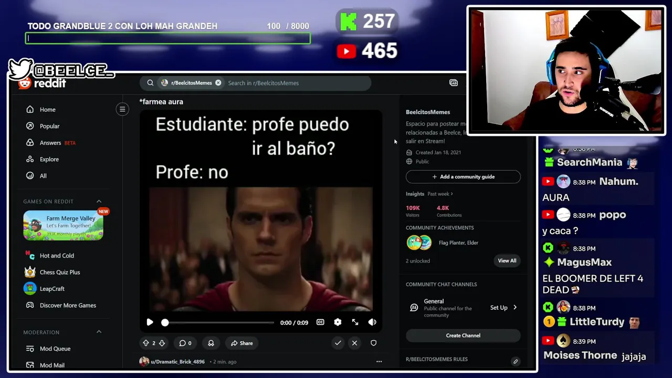Play the Superman meme video

pyautogui.click(x=150, y=322)
